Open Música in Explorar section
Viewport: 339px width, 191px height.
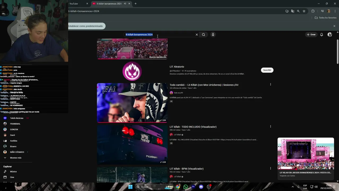tap(13, 172)
